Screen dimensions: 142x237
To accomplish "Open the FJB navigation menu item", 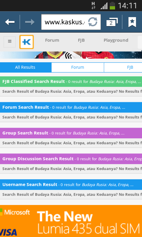I will 81,40.
